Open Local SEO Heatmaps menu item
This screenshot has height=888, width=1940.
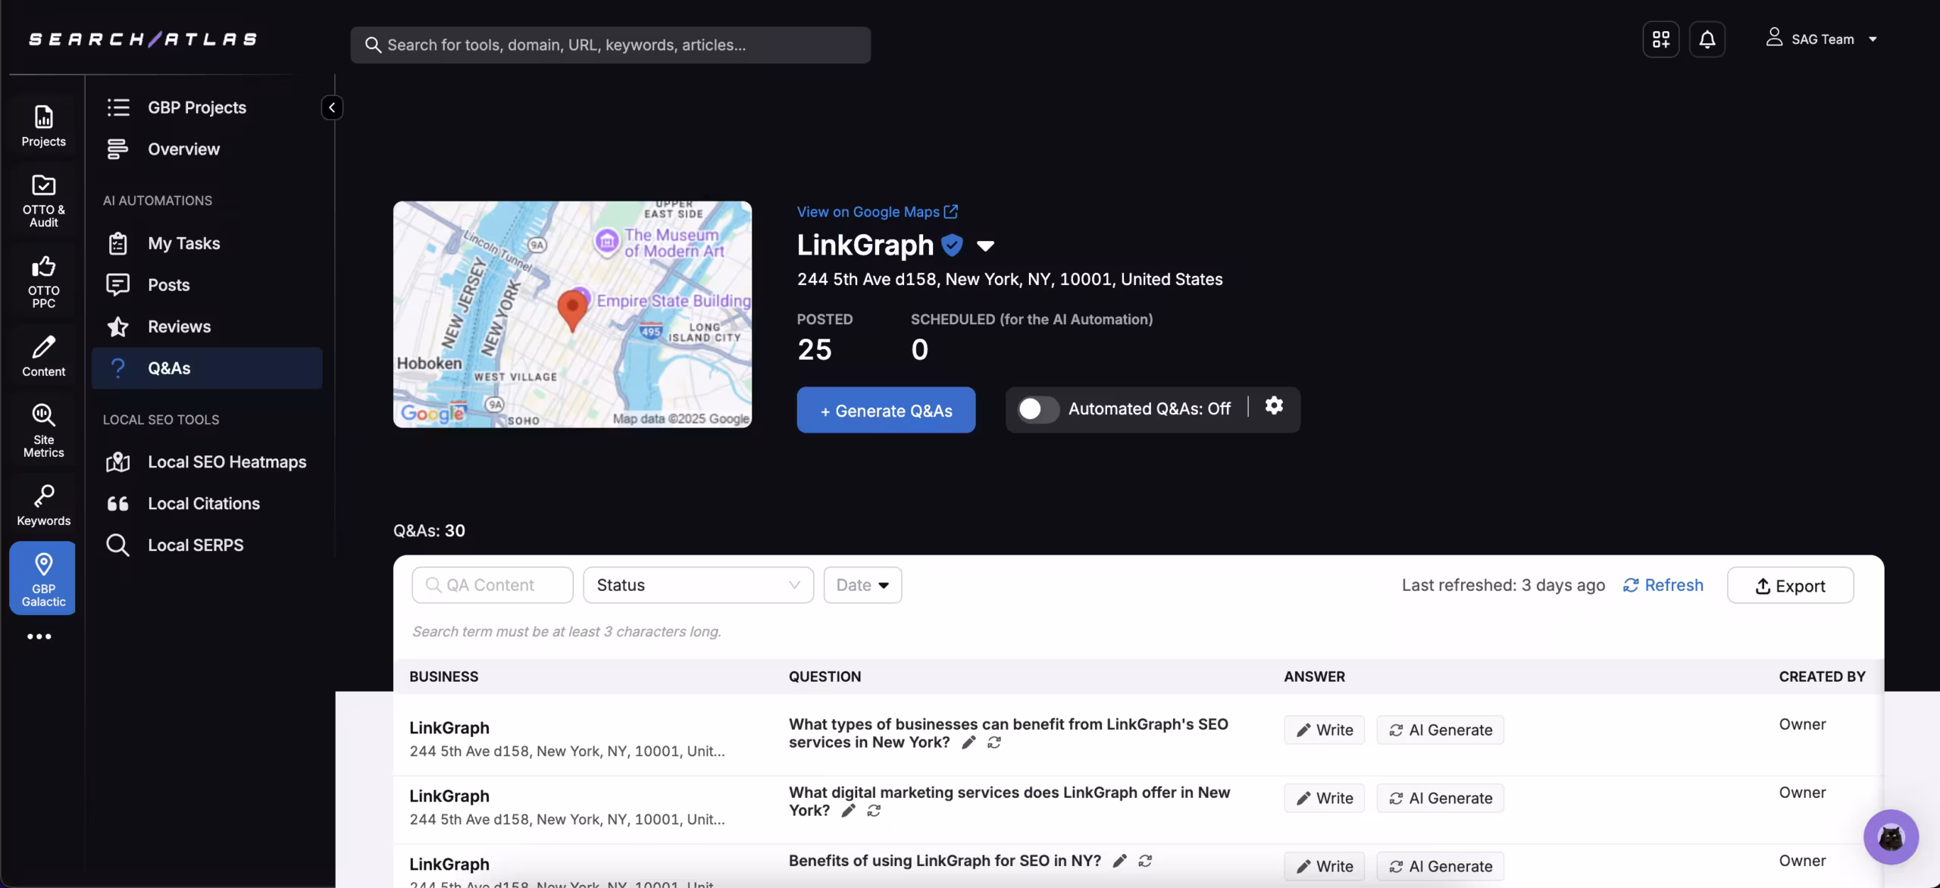227,462
